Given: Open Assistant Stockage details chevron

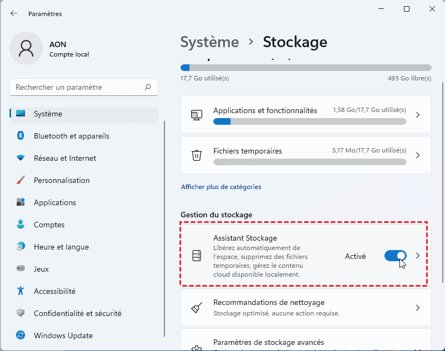Looking at the screenshot, I should 418,256.
